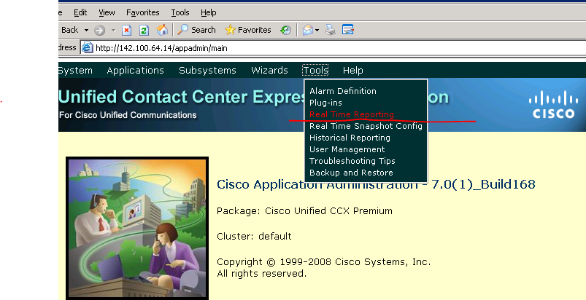Open the browser Tools menu in the menu bar

coord(180,12)
